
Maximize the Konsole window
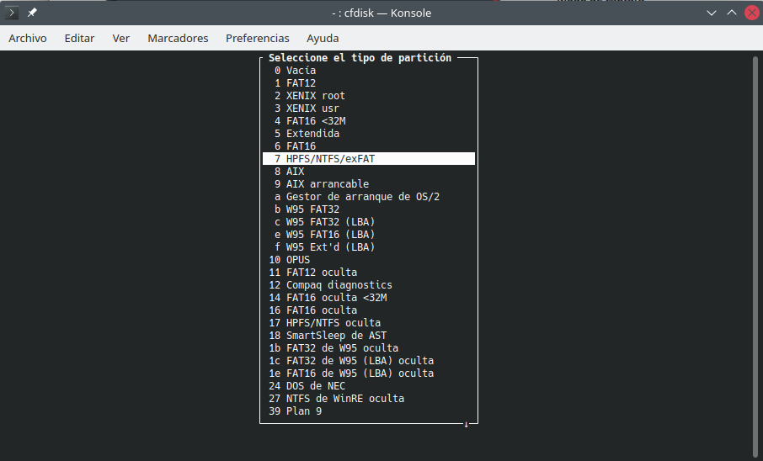[730, 13]
